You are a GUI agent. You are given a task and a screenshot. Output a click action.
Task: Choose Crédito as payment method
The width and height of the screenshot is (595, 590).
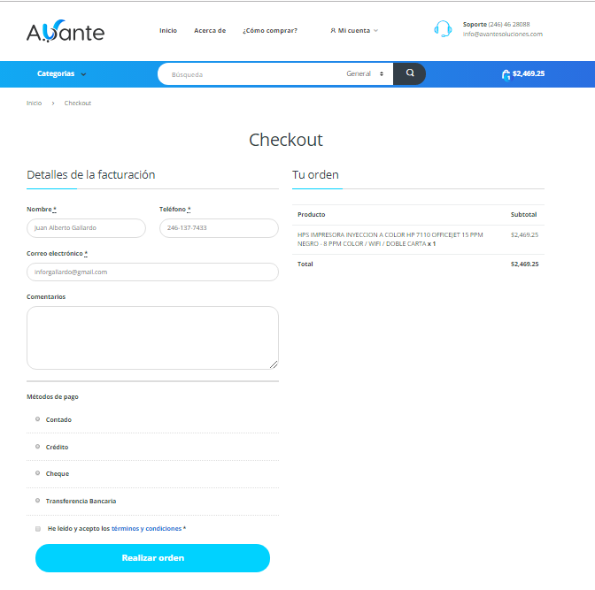coord(37,447)
